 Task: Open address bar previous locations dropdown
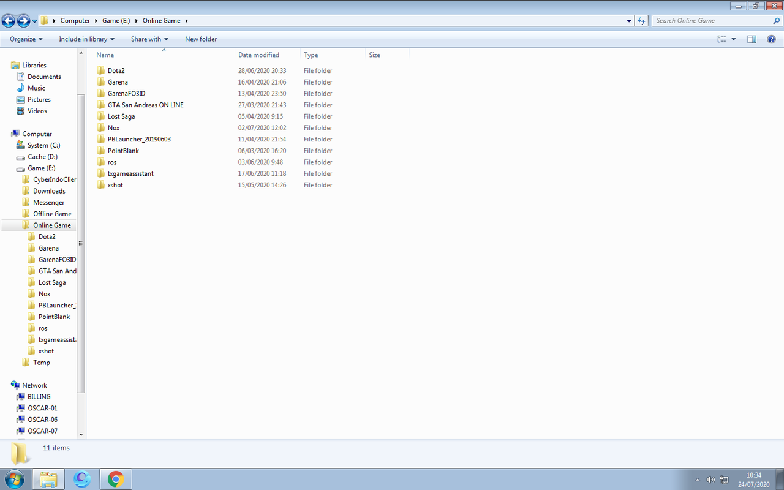point(629,21)
